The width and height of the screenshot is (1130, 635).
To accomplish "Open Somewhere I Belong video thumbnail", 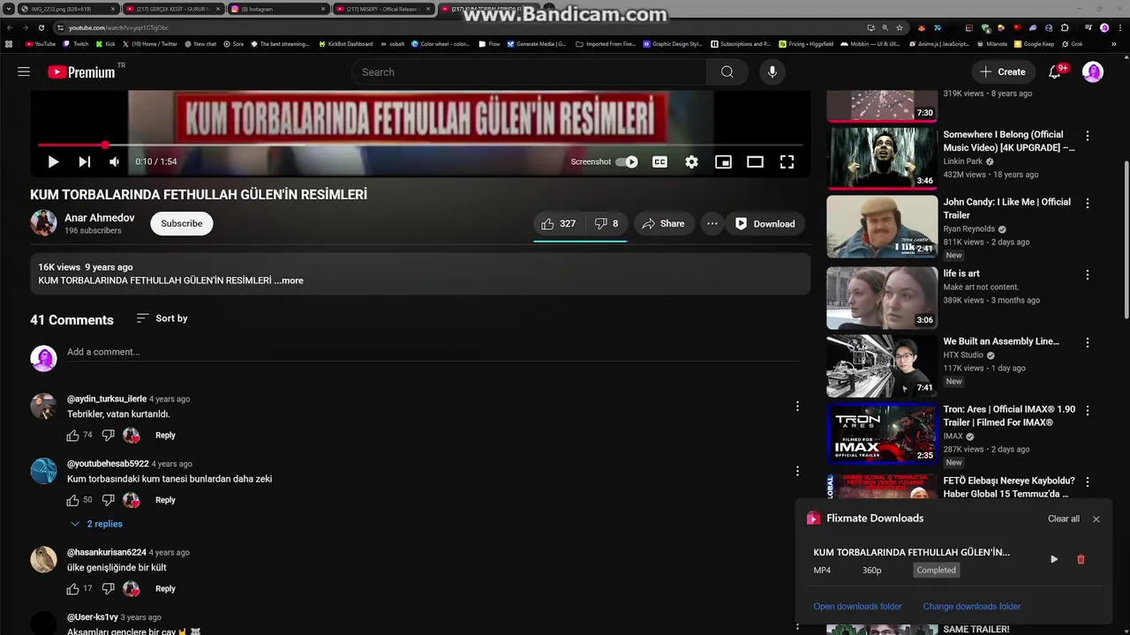I will pyautogui.click(x=882, y=159).
